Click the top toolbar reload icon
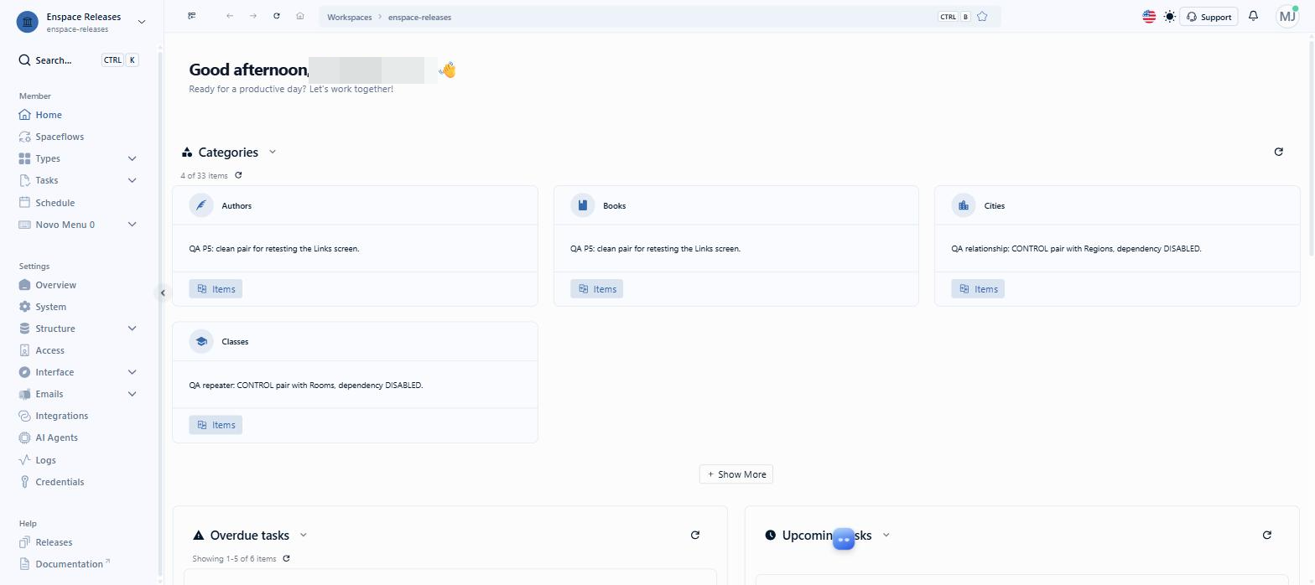Image resolution: width=1315 pixels, height=585 pixels. 277,16
